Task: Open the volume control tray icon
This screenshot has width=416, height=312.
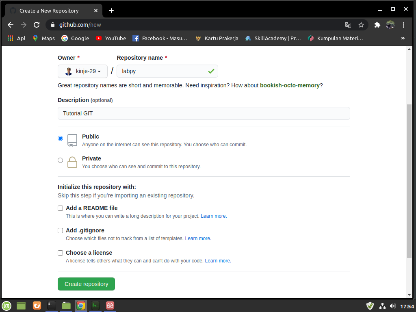Action: point(393,306)
